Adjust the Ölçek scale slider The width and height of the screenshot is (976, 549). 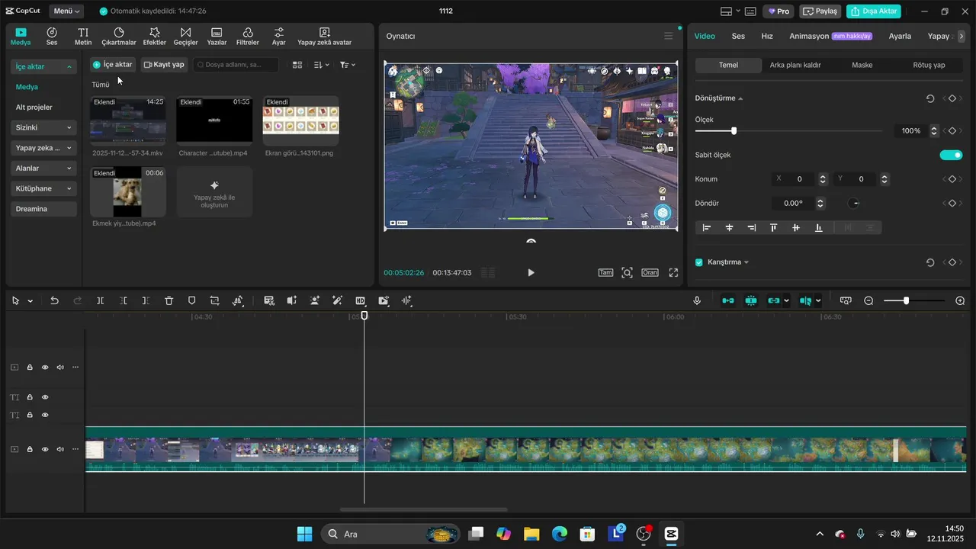[x=788, y=131]
